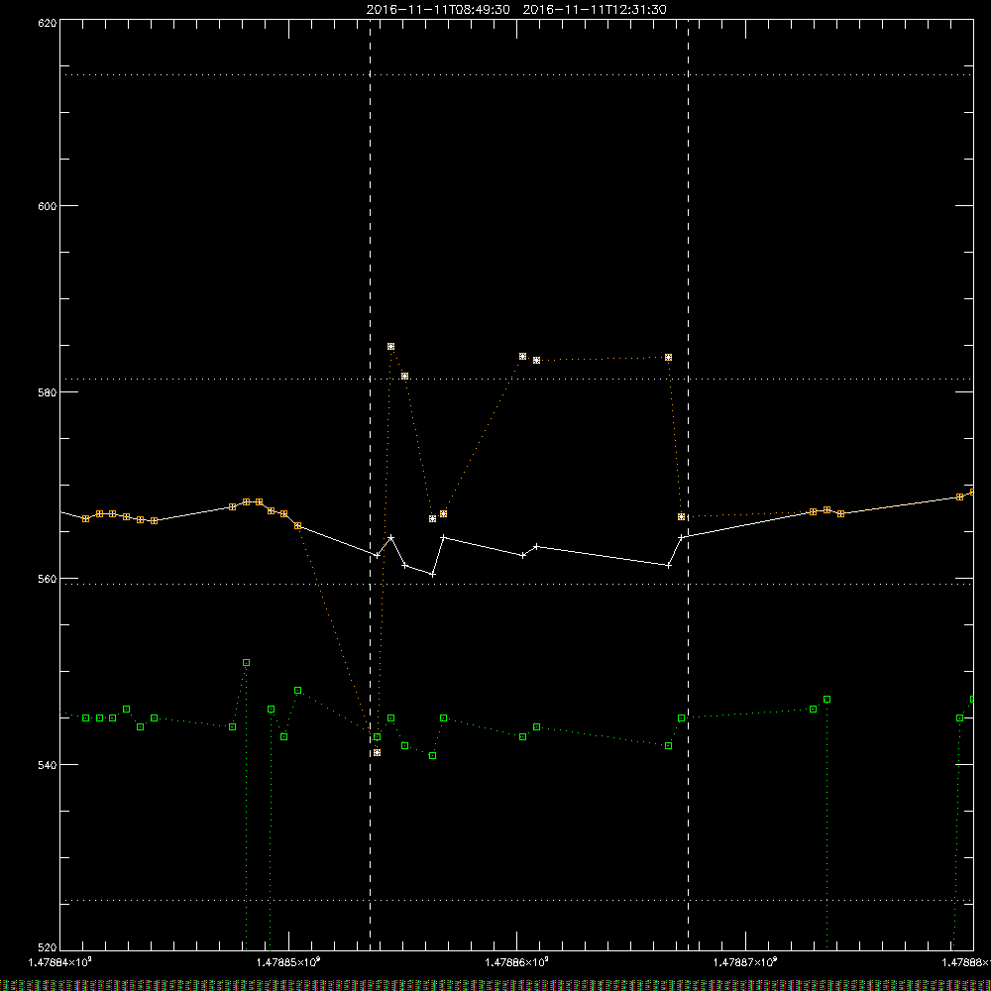Screen dimensions: 991x991
Task: Click the right vertical dashed interval line
Action: tap(689, 484)
